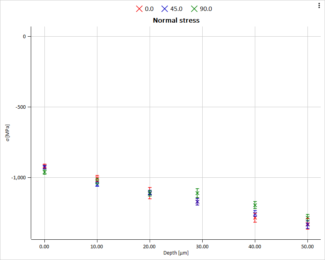The image size is (325, 260).
Task: Toggle the 45.0 series legend label
Action: [x=177, y=9]
